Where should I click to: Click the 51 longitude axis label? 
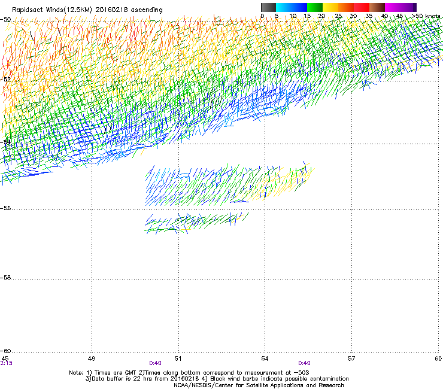point(178,358)
